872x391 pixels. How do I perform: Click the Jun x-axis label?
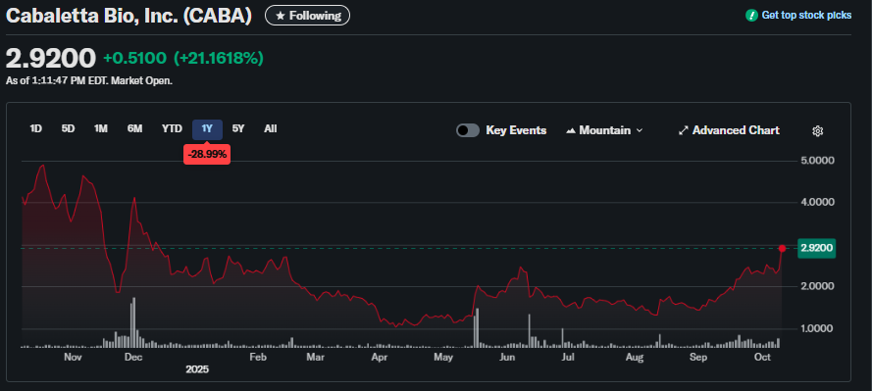(507, 358)
